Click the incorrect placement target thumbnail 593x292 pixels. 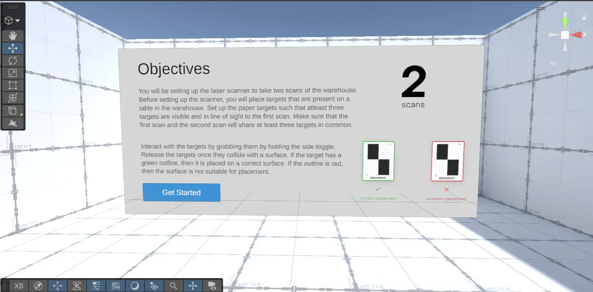point(448,161)
